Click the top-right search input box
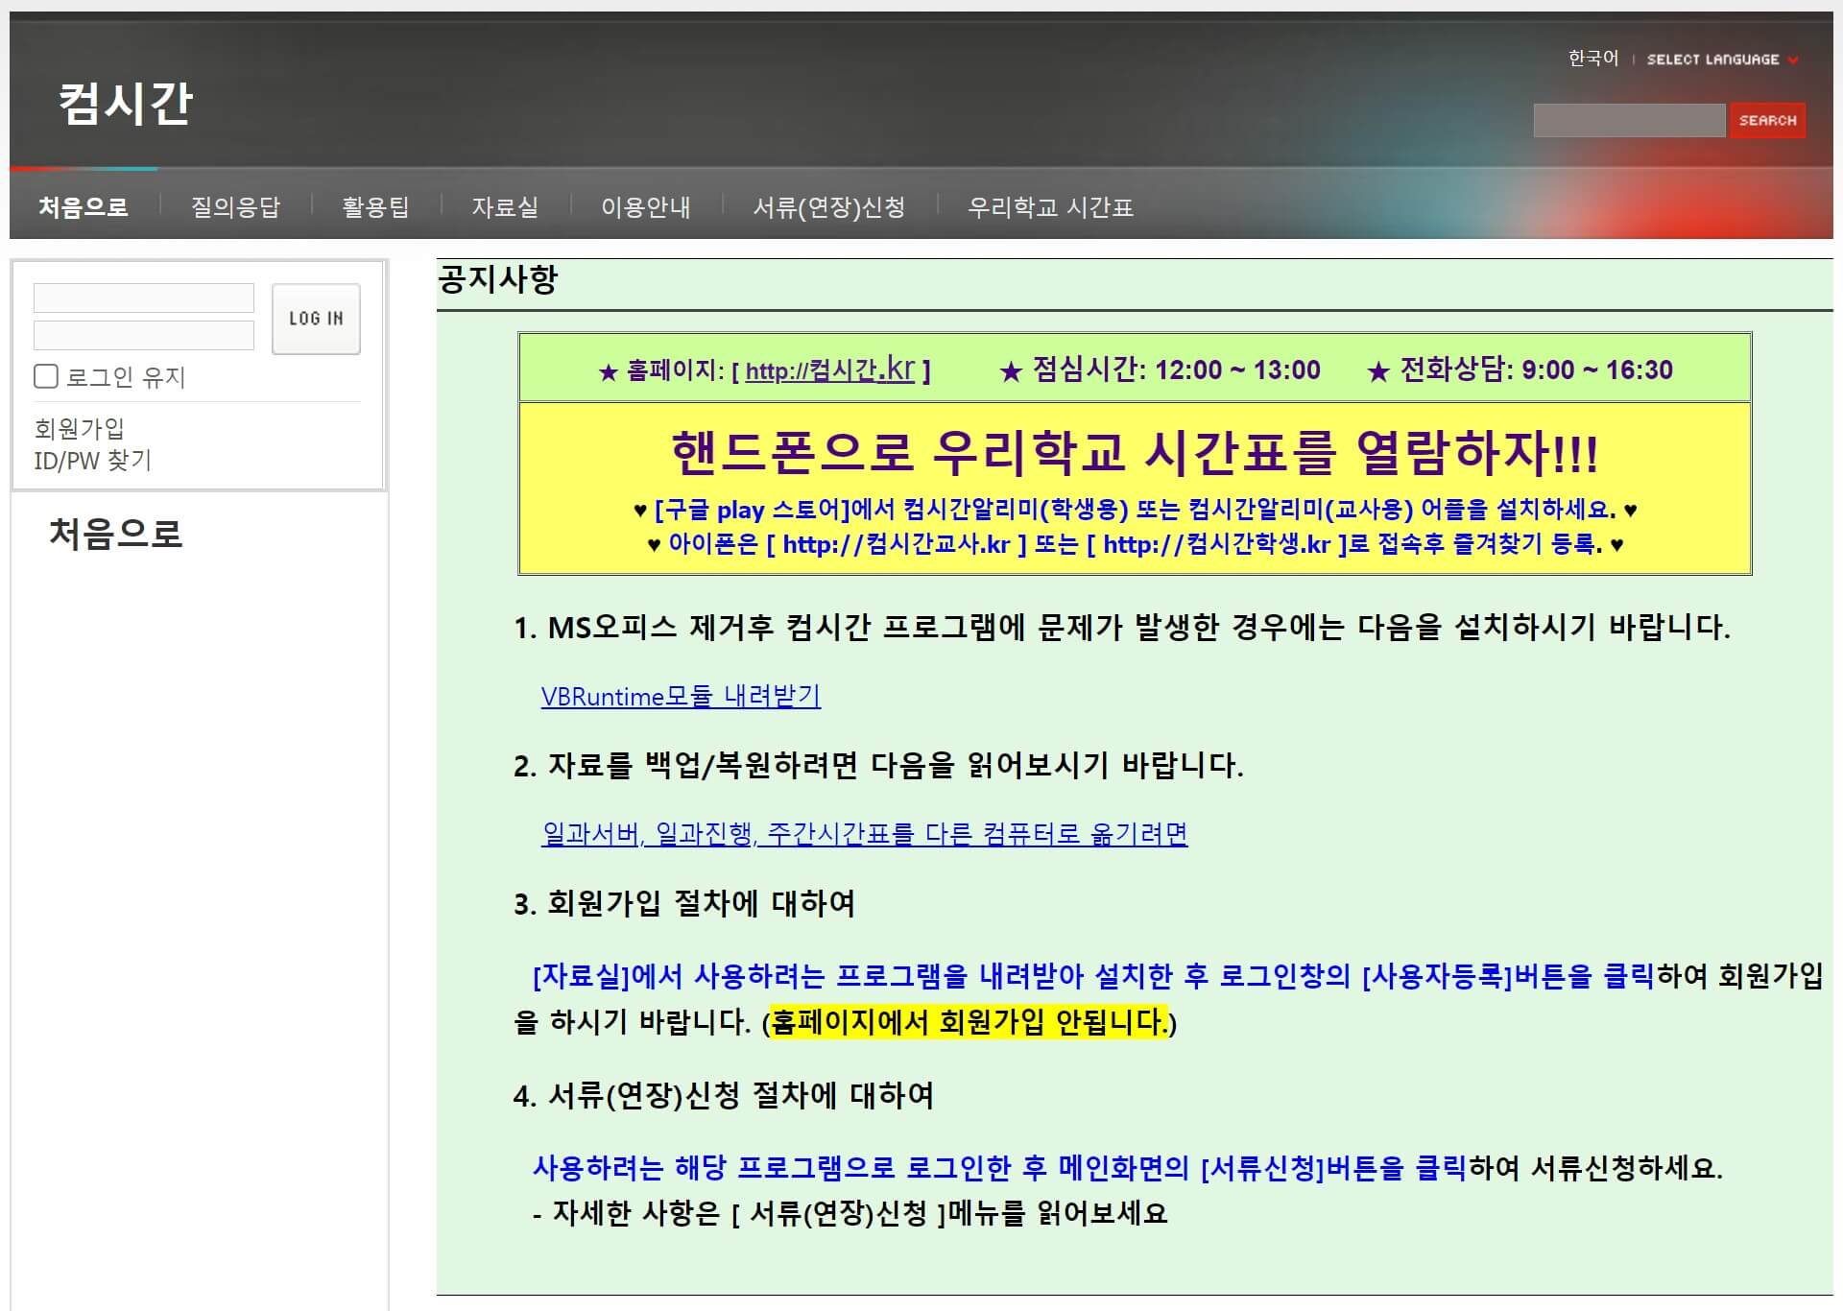This screenshot has width=1843, height=1311. coord(1629,121)
